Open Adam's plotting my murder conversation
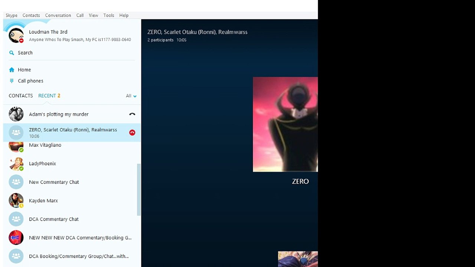This screenshot has height=267, width=475. click(72, 114)
